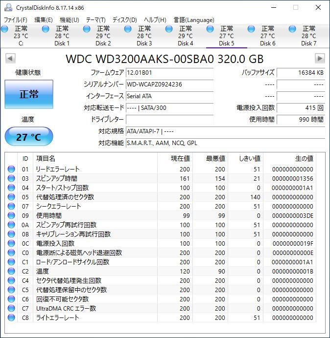Click the 対応機能 field S.M.A.R.T., AAM, NCQ, GPL

point(225,143)
